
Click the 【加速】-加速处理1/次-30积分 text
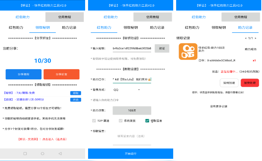23,100
